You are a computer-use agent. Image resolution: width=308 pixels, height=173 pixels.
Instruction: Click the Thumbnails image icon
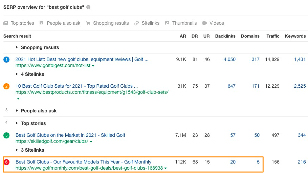click(167, 23)
